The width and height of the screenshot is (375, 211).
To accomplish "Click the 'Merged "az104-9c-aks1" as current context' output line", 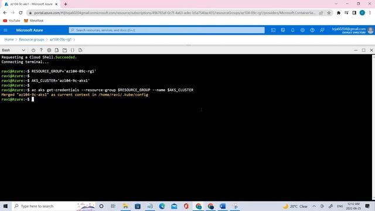I will 74,95.
